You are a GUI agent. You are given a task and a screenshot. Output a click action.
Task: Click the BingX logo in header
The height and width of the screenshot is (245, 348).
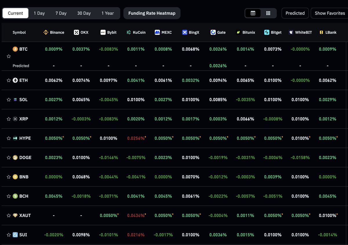coord(184,32)
